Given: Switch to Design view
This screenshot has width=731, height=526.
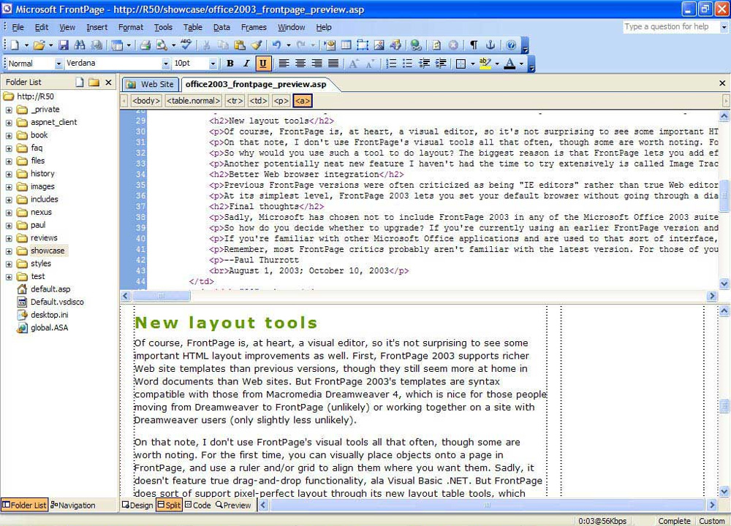Looking at the screenshot, I should pyautogui.click(x=137, y=505).
